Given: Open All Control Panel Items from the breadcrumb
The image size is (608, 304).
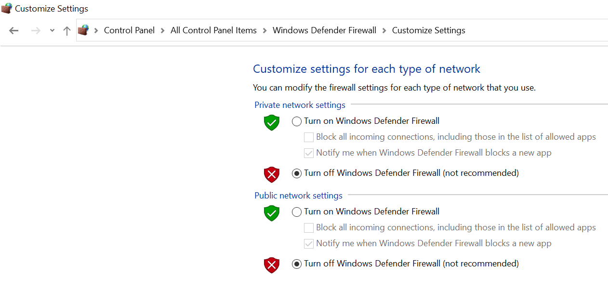Looking at the screenshot, I should point(213,30).
